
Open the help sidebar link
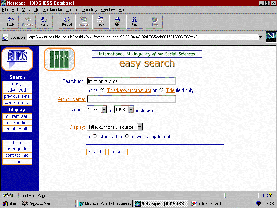pos(17,143)
